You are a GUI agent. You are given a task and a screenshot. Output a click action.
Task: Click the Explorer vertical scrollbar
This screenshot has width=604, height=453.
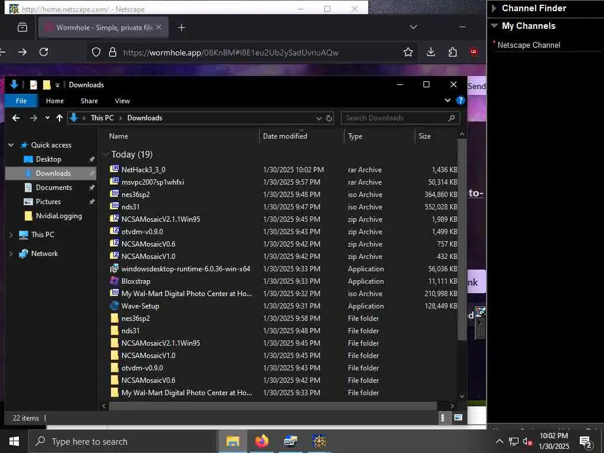point(462,239)
